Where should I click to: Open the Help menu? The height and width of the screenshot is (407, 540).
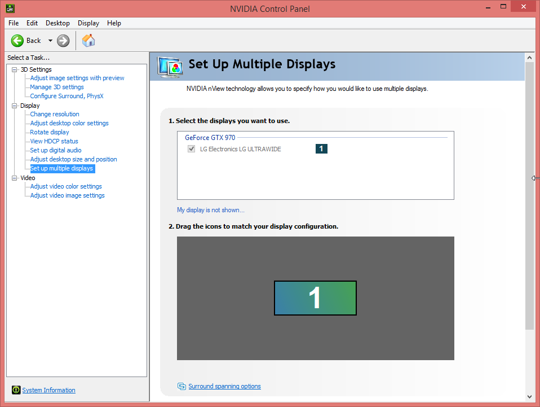[x=114, y=23]
